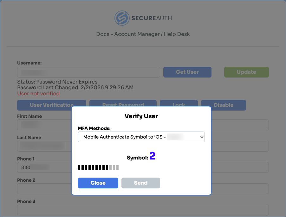Click the symbol countdown progress bar

pyautogui.click(x=98, y=167)
